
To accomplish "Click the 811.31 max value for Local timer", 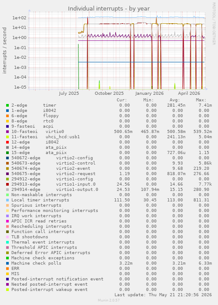I will coord(201,200).
